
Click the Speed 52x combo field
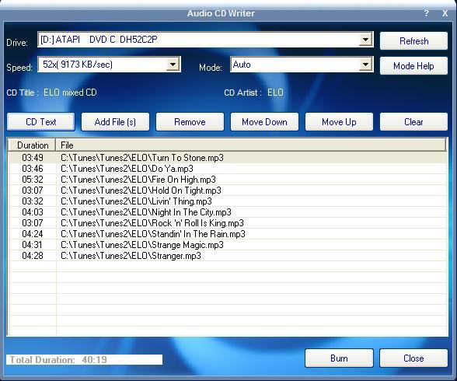[x=109, y=65]
